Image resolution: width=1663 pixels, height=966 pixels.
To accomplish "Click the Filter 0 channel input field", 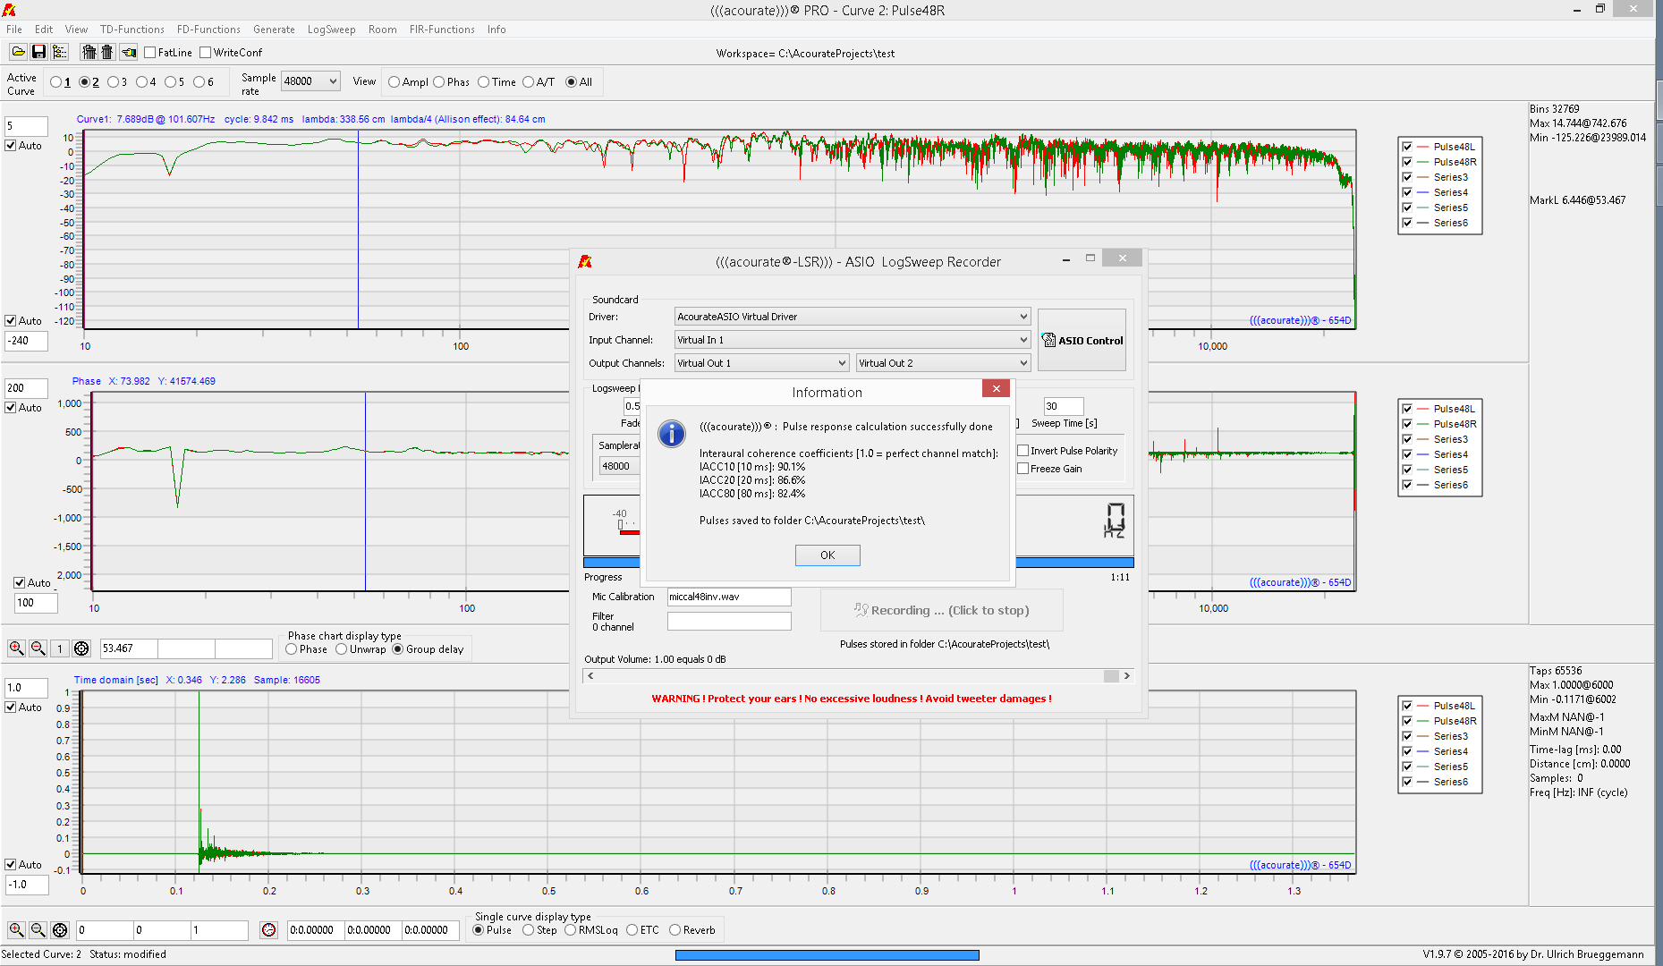I will 729,621.
